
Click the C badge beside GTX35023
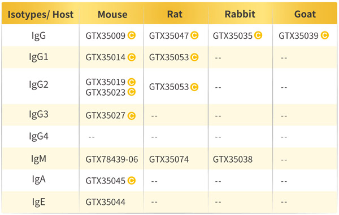coord(132,92)
